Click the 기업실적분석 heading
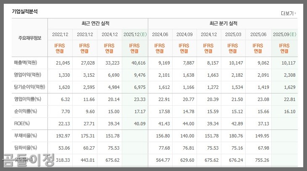Image resolution: width=307 pixels, height=171 pixels. (25, 12)
